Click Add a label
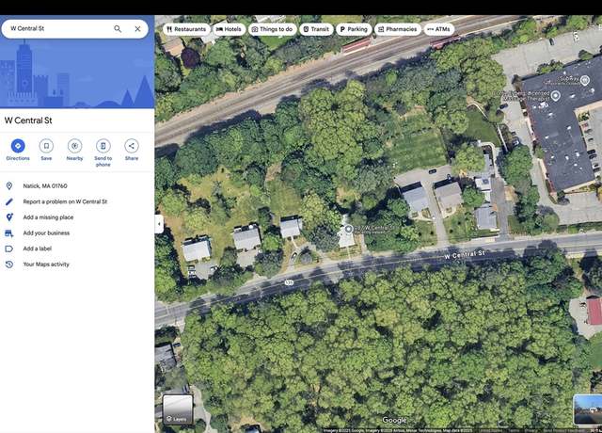602x433 pixels. [x=77, y=249]
